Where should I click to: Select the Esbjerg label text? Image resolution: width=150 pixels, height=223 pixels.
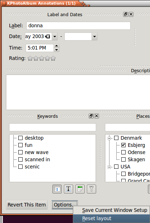pyautogui.click(x=136, y=145)
